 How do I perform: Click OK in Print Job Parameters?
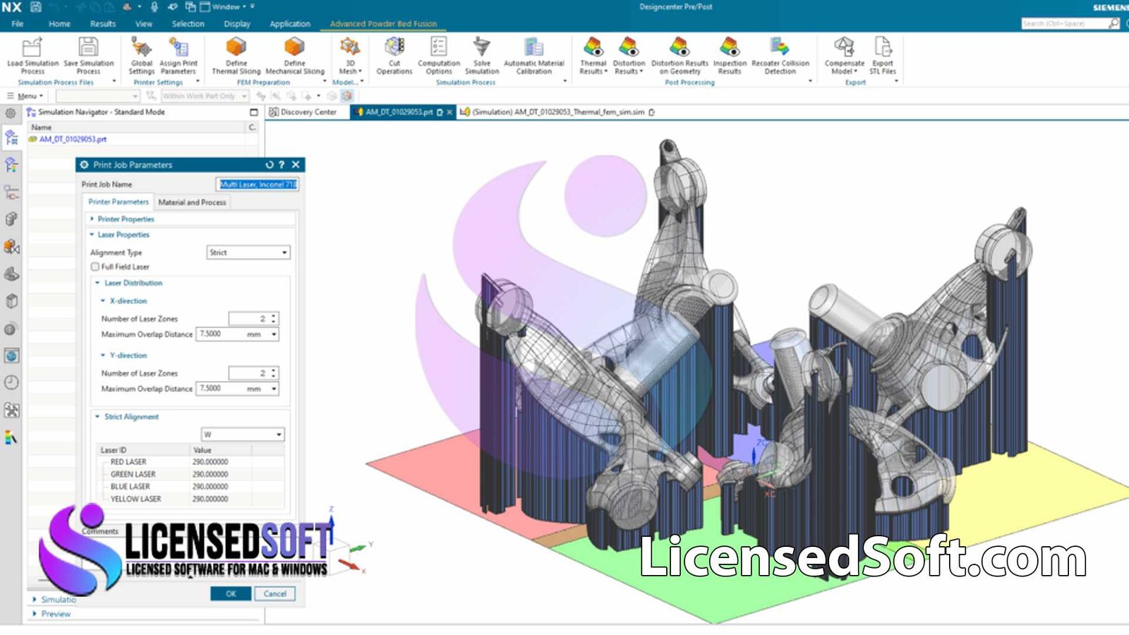point(231,594)
